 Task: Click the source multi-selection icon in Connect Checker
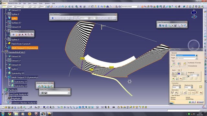pos(196,55)
